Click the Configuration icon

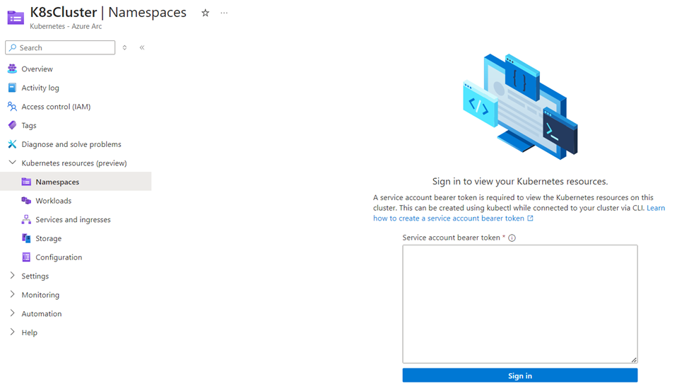tap(26, 257)
